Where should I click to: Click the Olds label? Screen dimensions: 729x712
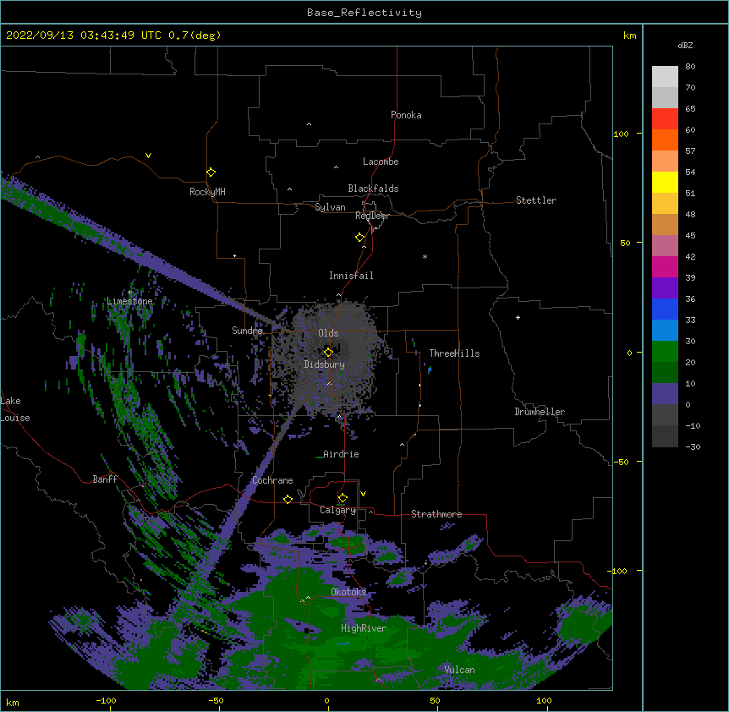point(328,333)
